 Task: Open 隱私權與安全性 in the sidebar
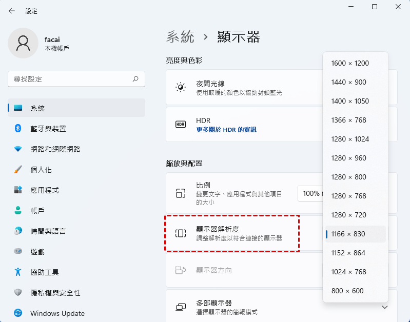[55, 293]
